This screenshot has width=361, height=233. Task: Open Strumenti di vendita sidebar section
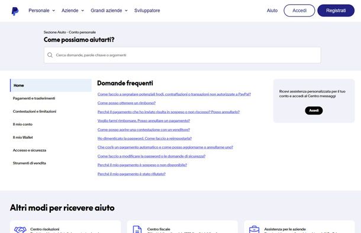[29, 163]
